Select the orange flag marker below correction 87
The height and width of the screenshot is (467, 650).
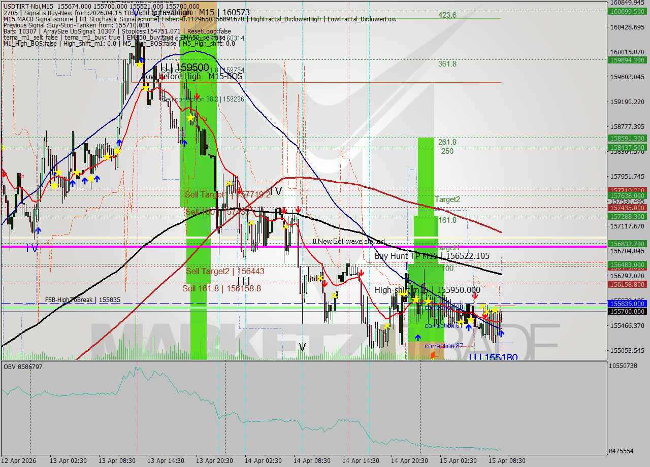(433, 354)
